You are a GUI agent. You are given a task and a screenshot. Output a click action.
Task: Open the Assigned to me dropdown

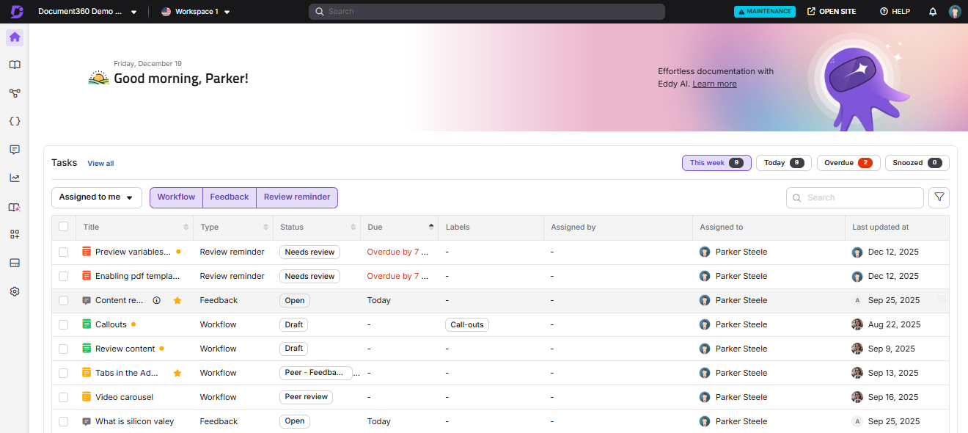pyautogui.click(x=96, y=197)
